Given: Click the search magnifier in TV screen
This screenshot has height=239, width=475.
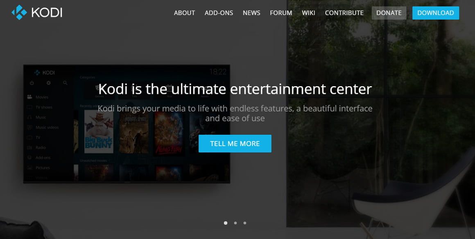Looking at the screenshot, I should 65,83.
